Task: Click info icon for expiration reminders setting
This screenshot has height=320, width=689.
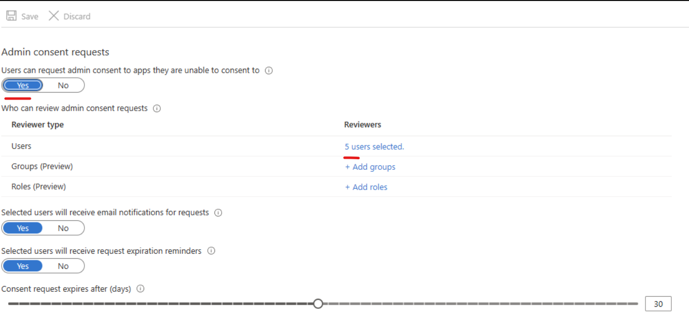Action: [211, 251]
